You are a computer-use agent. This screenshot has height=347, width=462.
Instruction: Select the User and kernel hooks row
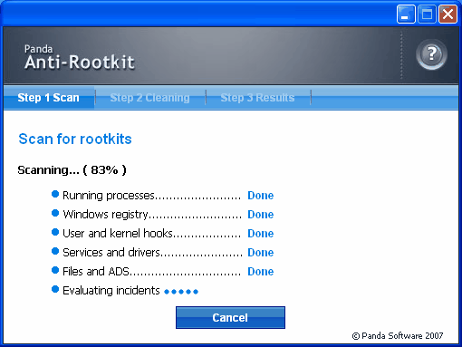click(x=162, y=234)
